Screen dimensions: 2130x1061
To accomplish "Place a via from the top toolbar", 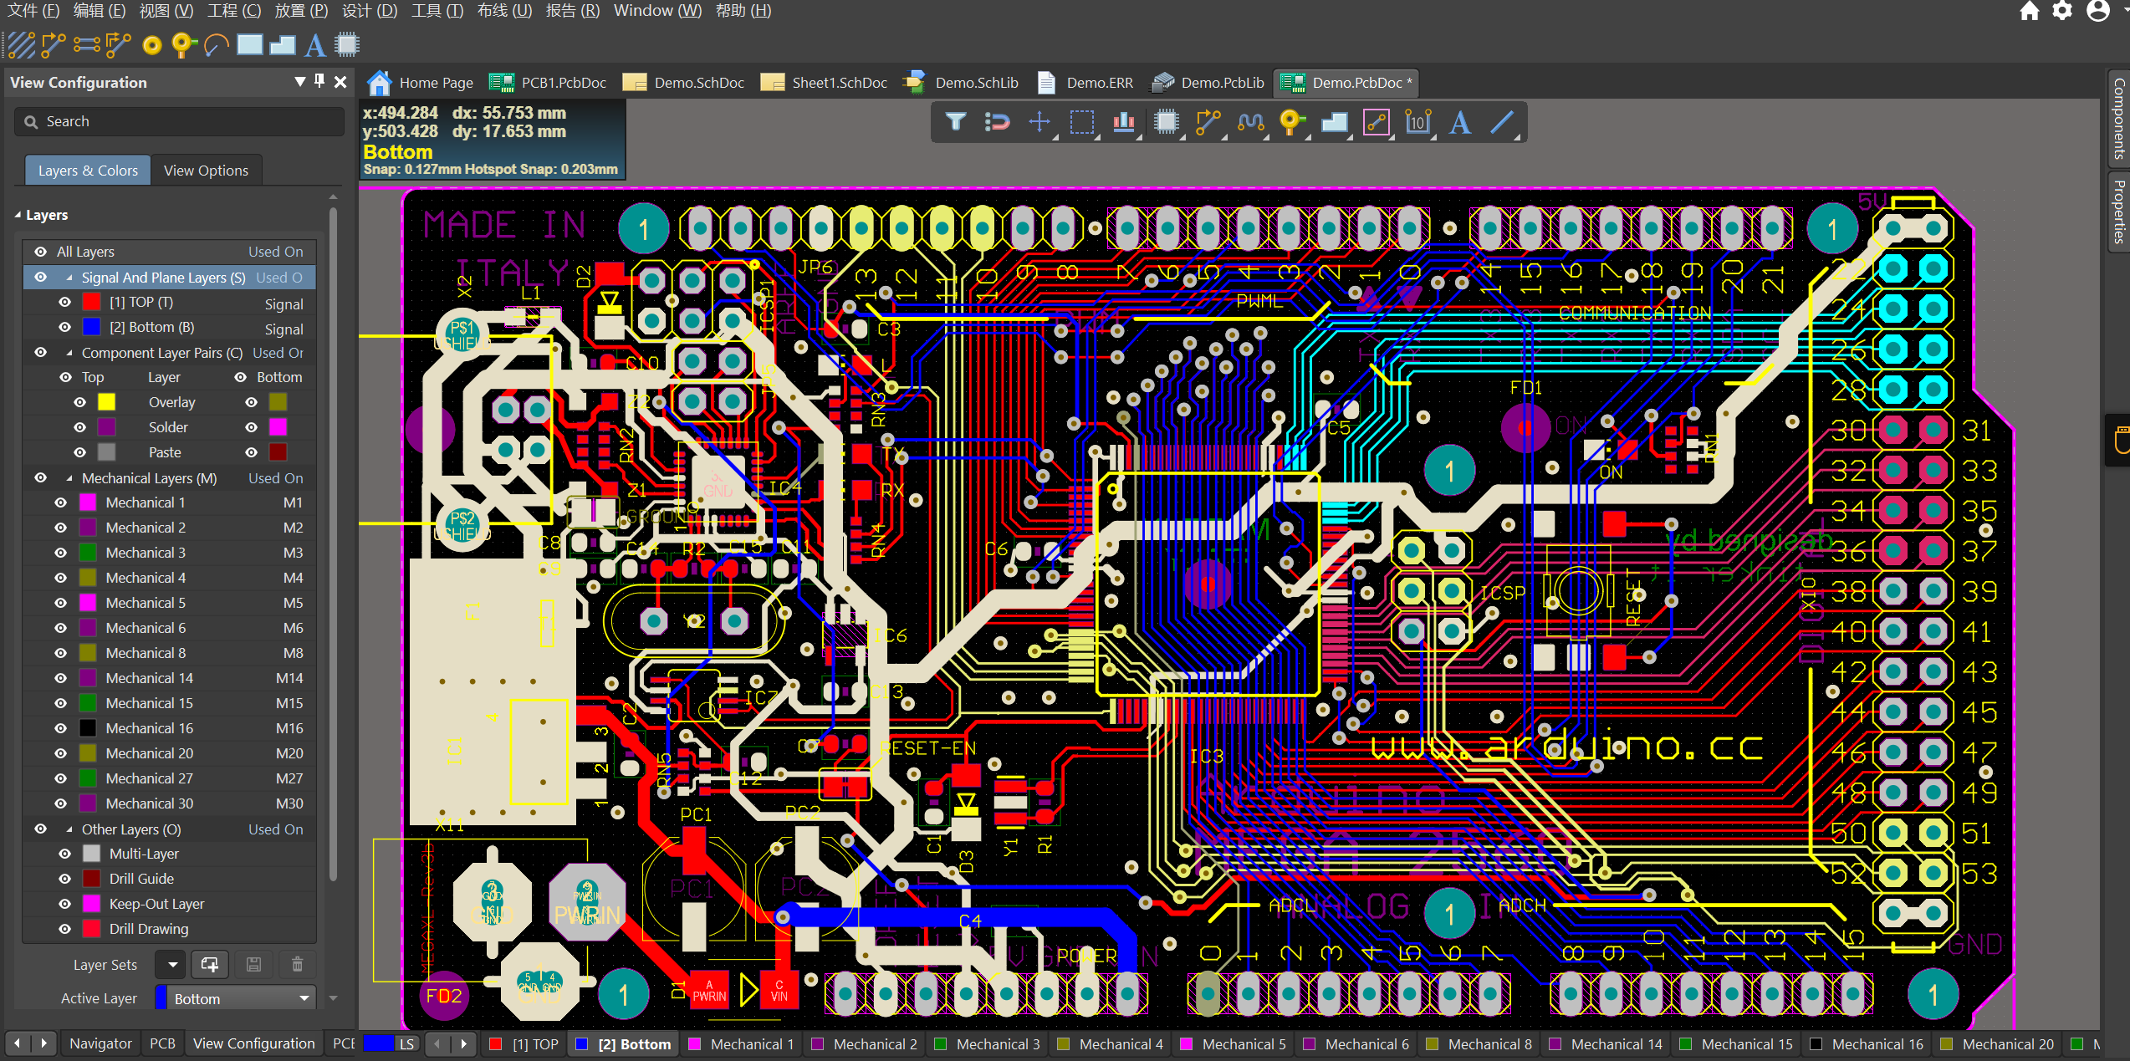I will (x=183, y=44).
